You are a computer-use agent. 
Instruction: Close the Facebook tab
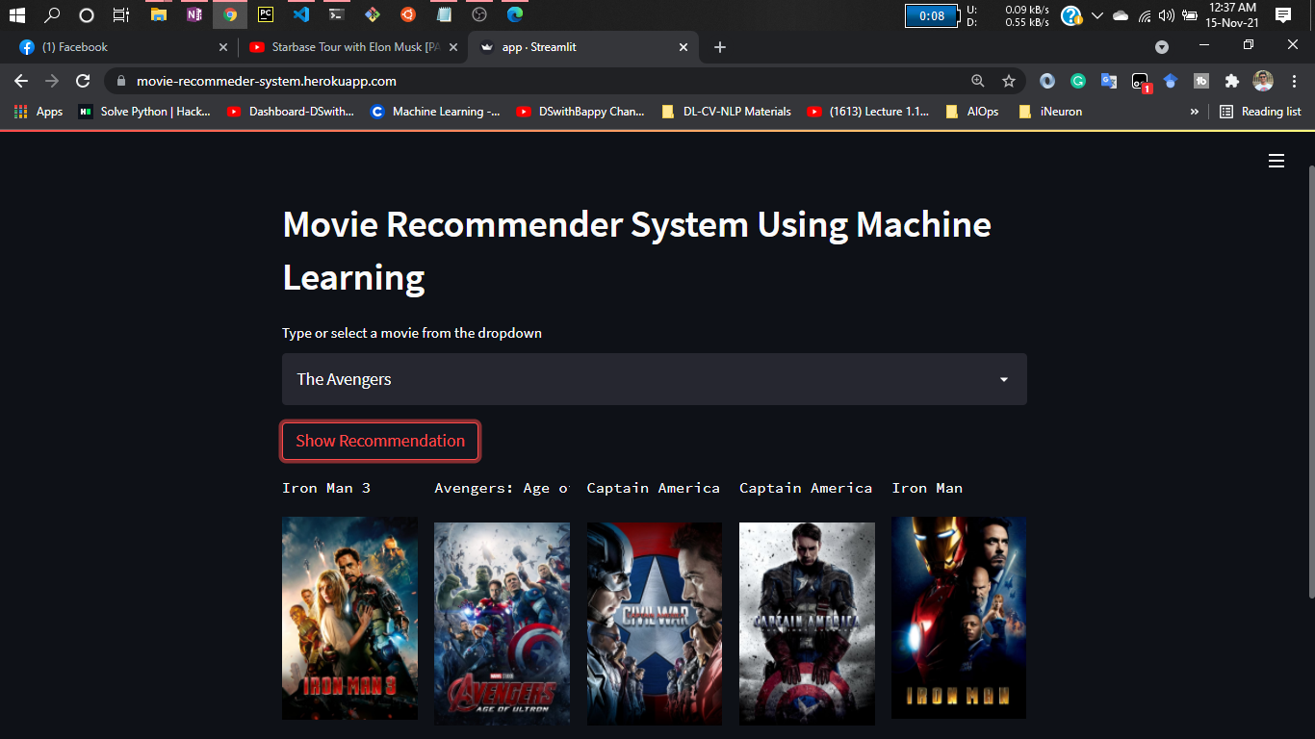point(223,47)
